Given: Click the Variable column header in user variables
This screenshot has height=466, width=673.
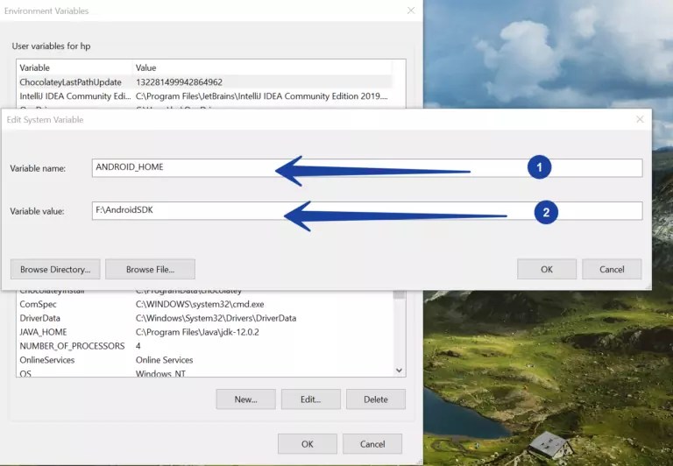Looking at the screenshot, I should click(74, 67).
